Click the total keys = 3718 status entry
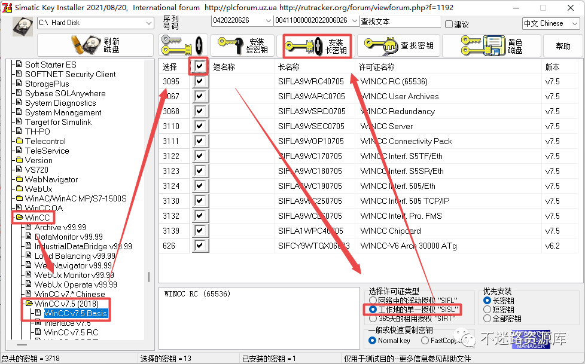The height and width of the screenshot is (364, 585). pyautogui.click(x=31, y=359)
